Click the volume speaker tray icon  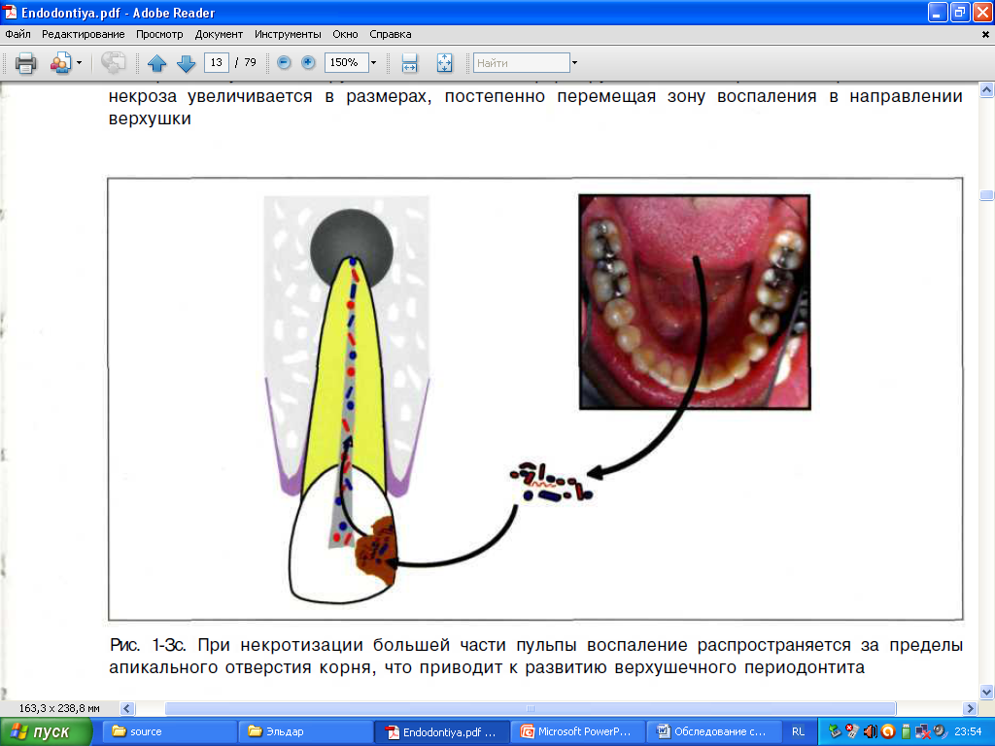click(870, 731)
